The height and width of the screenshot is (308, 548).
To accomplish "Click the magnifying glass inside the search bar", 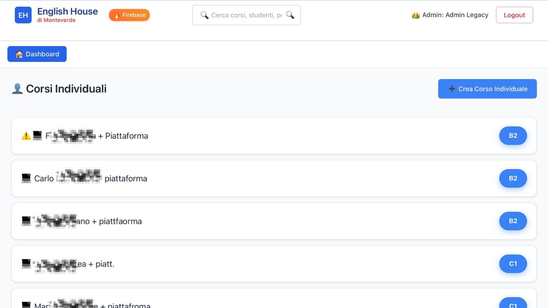I will (x=204, y=15).
